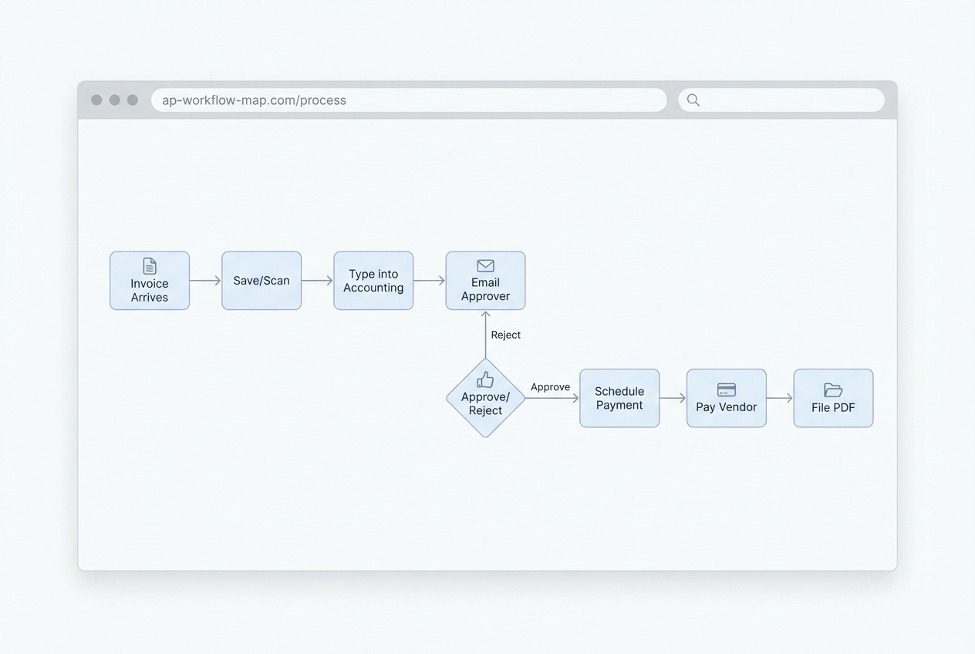Click the ap-workflow-map.com/process URL text
The width and height of the screenshot is (975, 654).
(x=253, y=99)
